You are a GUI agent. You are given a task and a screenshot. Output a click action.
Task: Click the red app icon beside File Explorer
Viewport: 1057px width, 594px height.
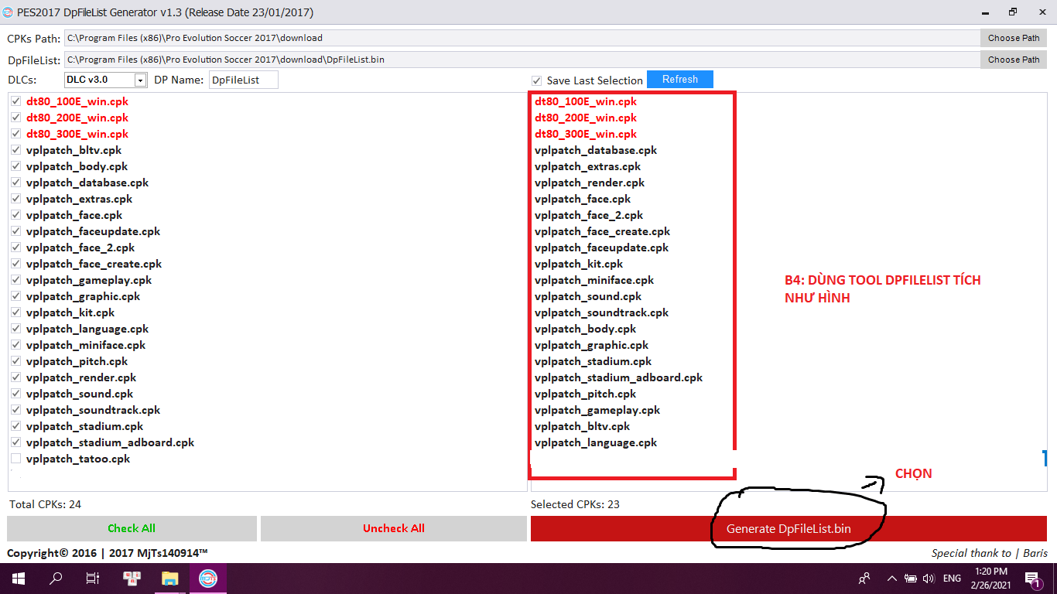pyautogui.click(x=132, y=578)
